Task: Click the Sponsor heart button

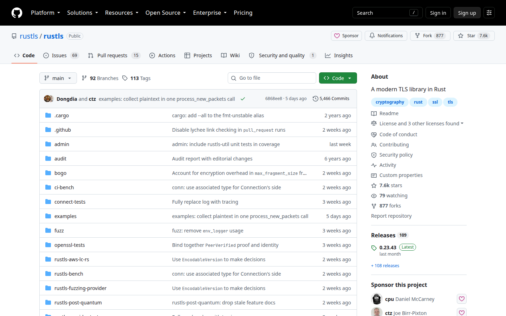Action: coord(346,36)
